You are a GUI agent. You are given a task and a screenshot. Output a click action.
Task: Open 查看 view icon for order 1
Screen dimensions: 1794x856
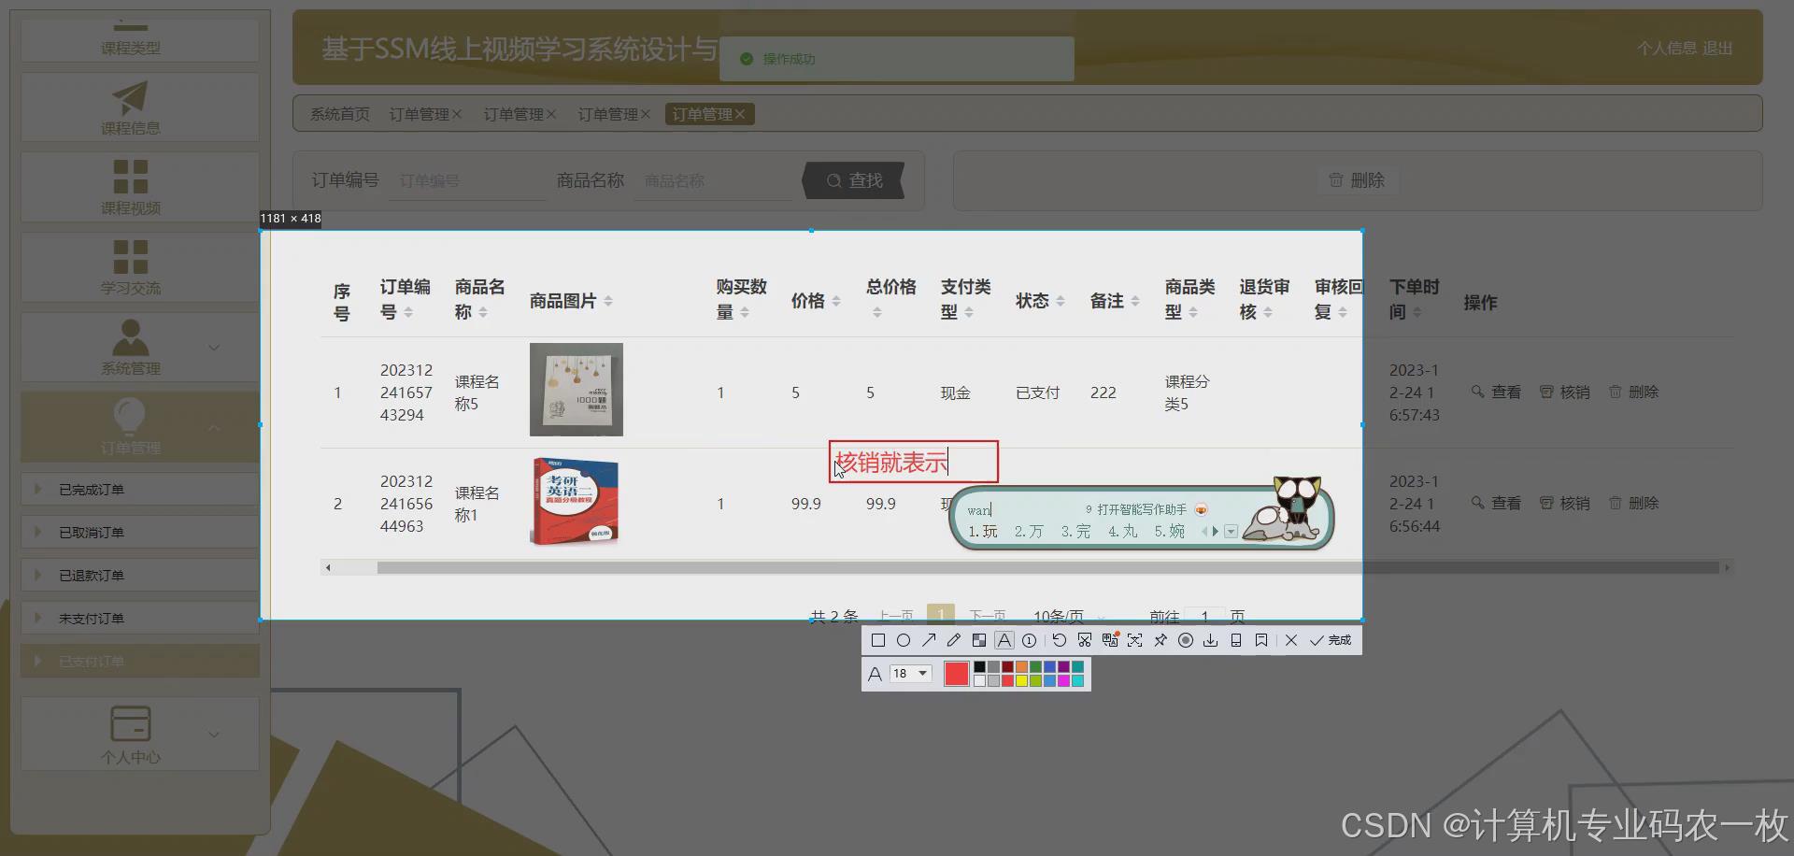(x=1495, y=392)
